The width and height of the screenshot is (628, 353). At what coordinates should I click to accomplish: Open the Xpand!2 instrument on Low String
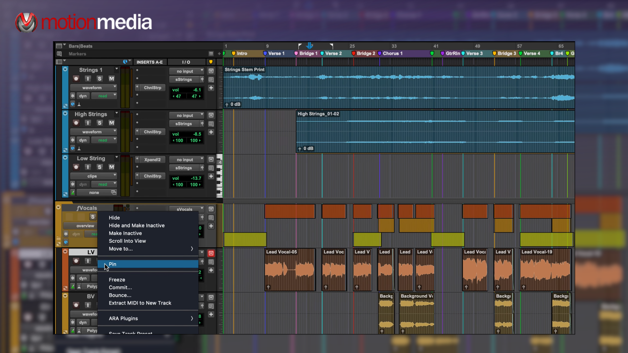153,159
